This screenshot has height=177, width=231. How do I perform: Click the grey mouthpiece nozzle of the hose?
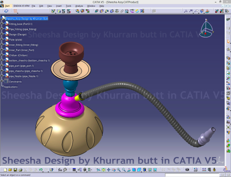click(x=206, y=137)
